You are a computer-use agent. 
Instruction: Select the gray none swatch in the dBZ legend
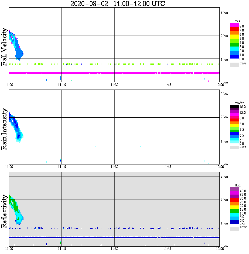tap(234, 229)
